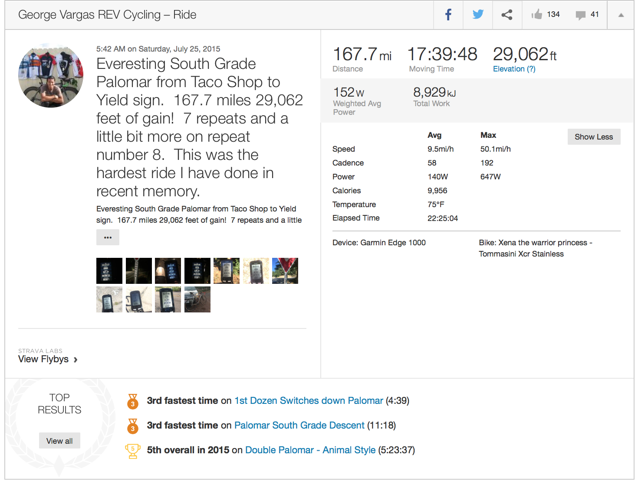638x481 pixels.
Task: Open Double Palomar - Animal Style segment
Action: pos(310,450)
